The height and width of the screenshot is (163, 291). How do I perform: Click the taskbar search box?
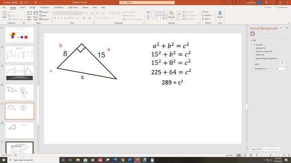pos(33,160)
